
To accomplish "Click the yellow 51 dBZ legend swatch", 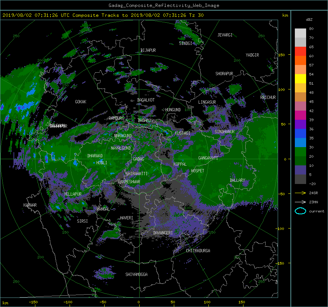I will pos(300,78).
